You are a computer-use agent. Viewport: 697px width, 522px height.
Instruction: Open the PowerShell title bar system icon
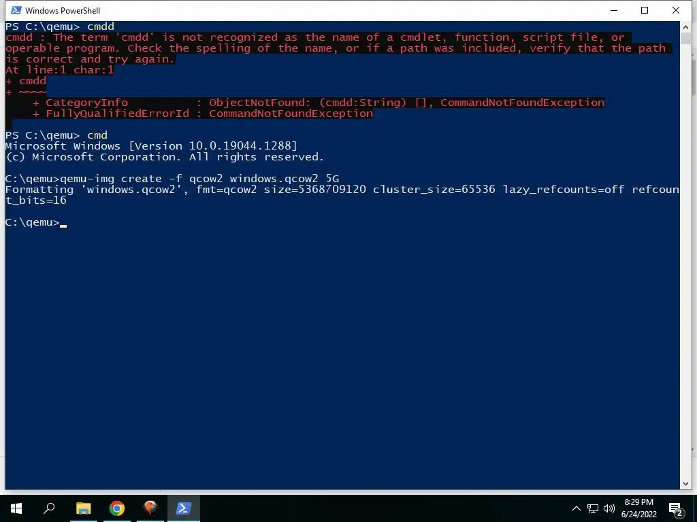(x=16, y=10)
